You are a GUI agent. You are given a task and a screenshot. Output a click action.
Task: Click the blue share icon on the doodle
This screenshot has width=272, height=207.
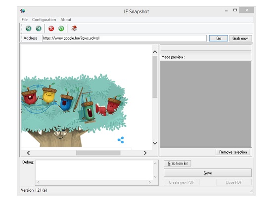coord(121,140)
